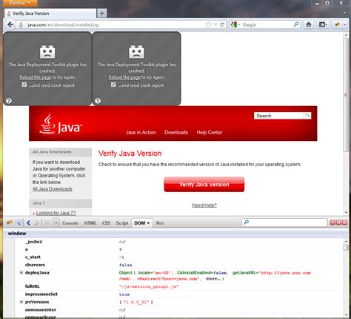Image resolution: width=351 pixels, height=319 pixels.
Task: Click the Firebug bug icon in the navigation toolbar
Action: pos(337,24)
